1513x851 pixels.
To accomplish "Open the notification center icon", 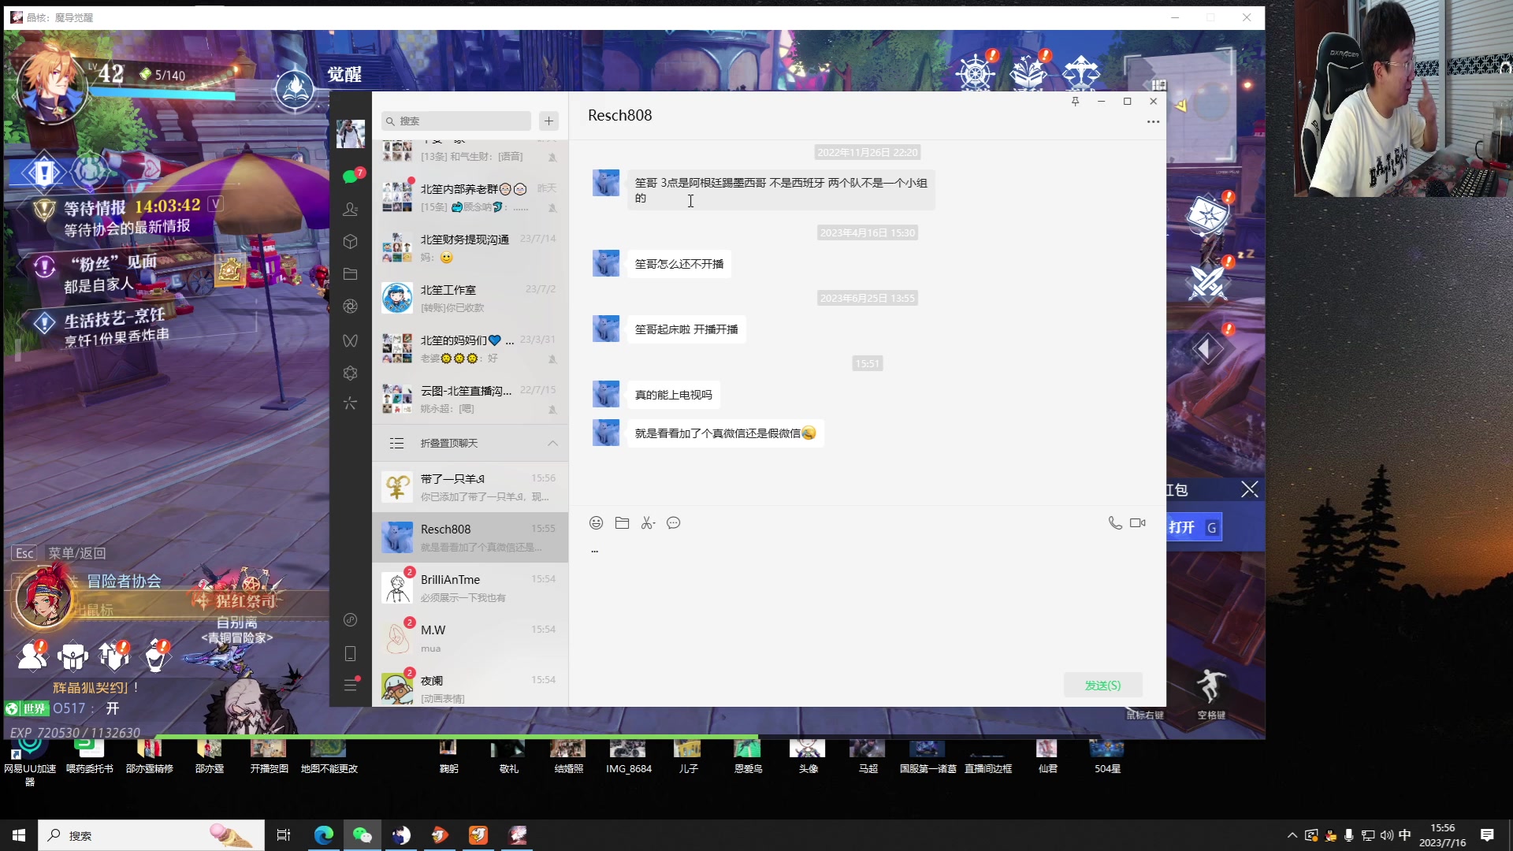I will pos(1487,835).
